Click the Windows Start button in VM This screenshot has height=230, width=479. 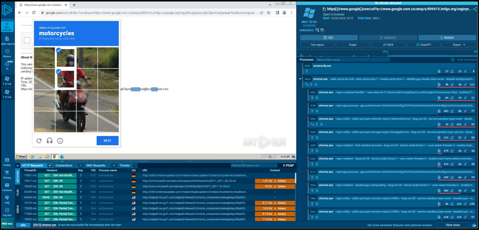[21, 157]
